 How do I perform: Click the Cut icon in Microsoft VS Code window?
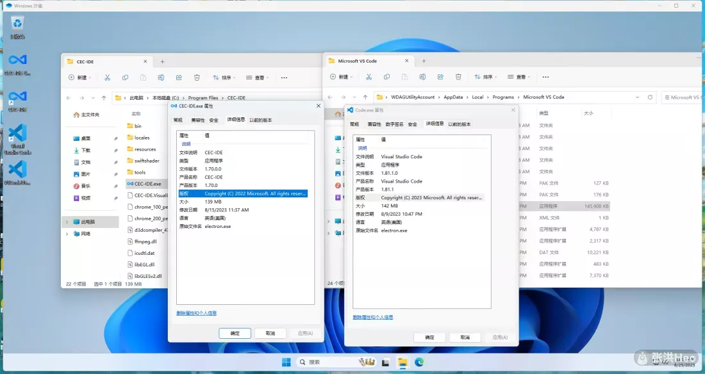tap(369, 77)
